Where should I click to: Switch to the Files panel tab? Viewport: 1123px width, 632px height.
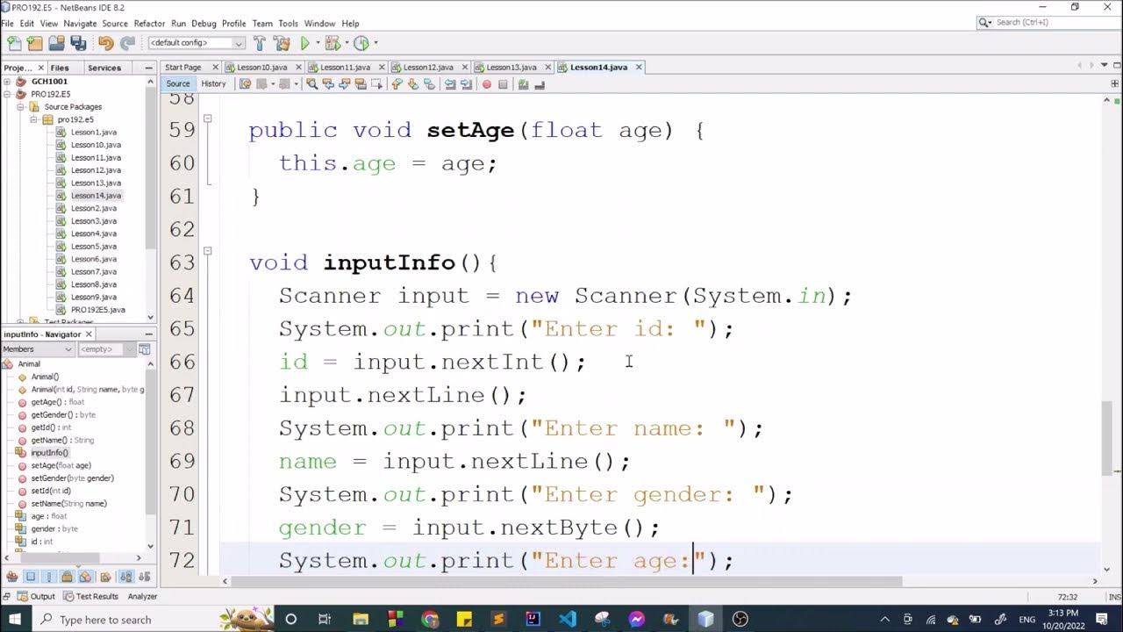pos(60,68)
